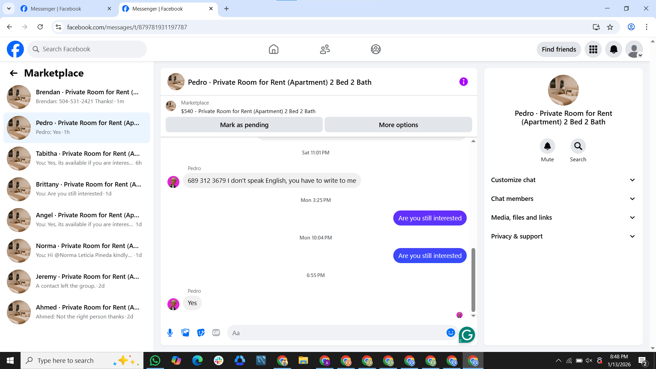Search within this conversation
This screenshot has width=656, height=369.
tap(578, 146)
